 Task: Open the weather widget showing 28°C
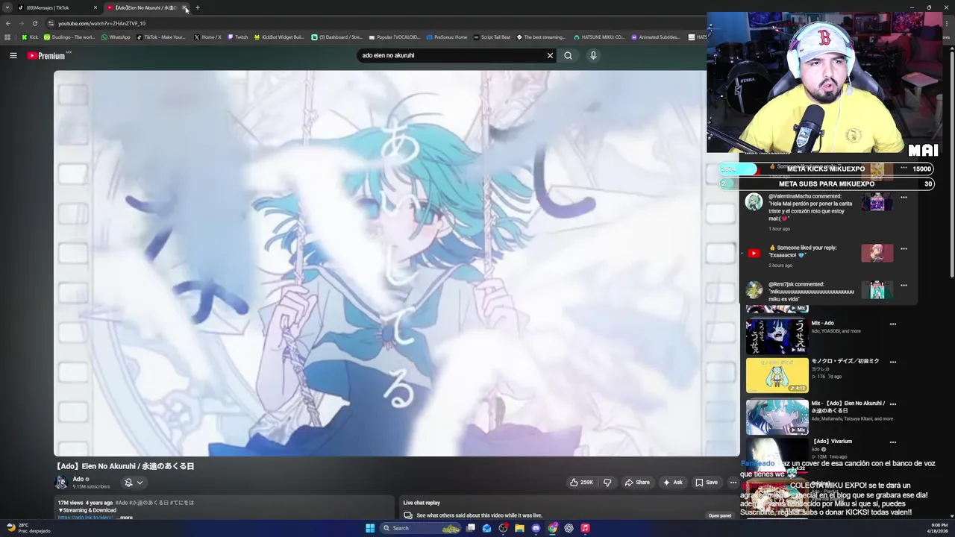(28, 528)
